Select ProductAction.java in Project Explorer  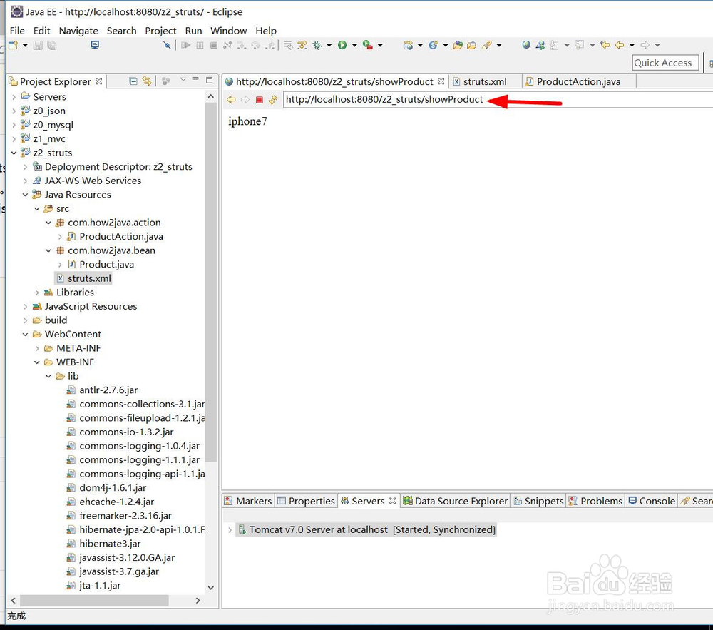point(121,237)
